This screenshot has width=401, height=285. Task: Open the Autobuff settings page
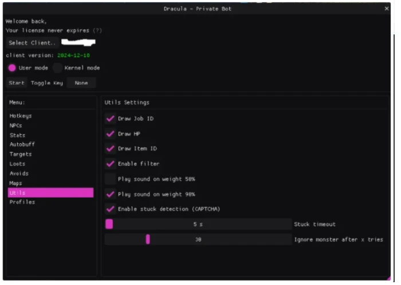click(x=22, y=144)
